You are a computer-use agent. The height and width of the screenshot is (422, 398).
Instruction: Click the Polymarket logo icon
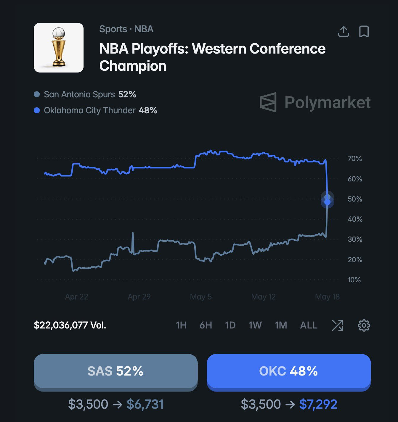coord(268,102)
